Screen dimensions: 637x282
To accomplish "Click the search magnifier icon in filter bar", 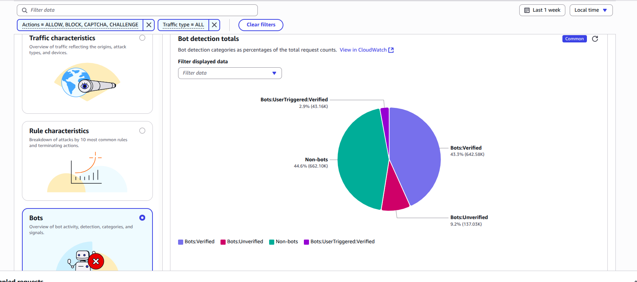I will (x=24, y=10).
